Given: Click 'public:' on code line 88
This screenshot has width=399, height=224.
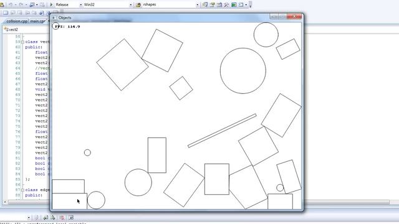Looking at the screenshot, I should click(x=34, y=195).
